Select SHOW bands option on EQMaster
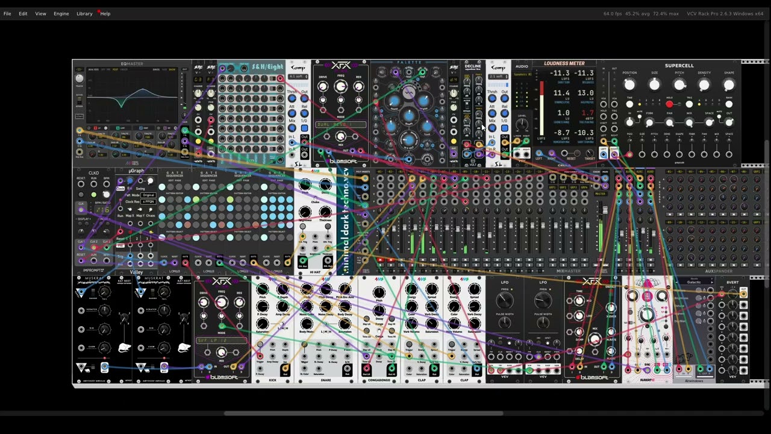This screenshot has height=434, width=771. coord(172,69)
